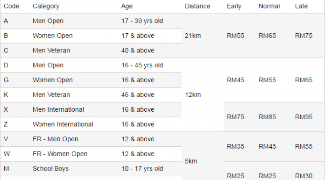325x180 pixels.
Task: Select the Category column header
Action: 46,6
